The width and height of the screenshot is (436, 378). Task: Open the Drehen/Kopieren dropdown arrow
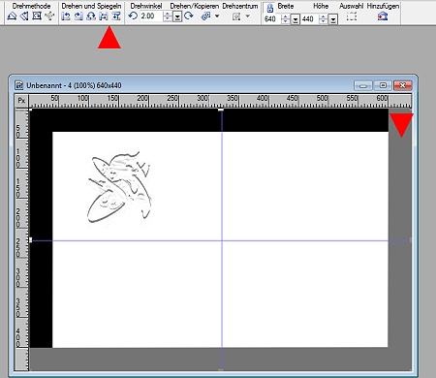(217, 16)
